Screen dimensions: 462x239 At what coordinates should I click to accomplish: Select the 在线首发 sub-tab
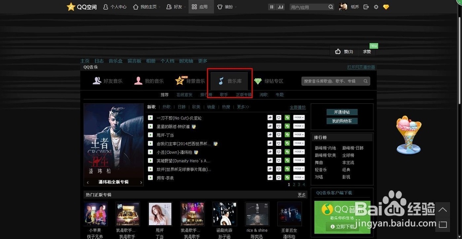[184, 95]
